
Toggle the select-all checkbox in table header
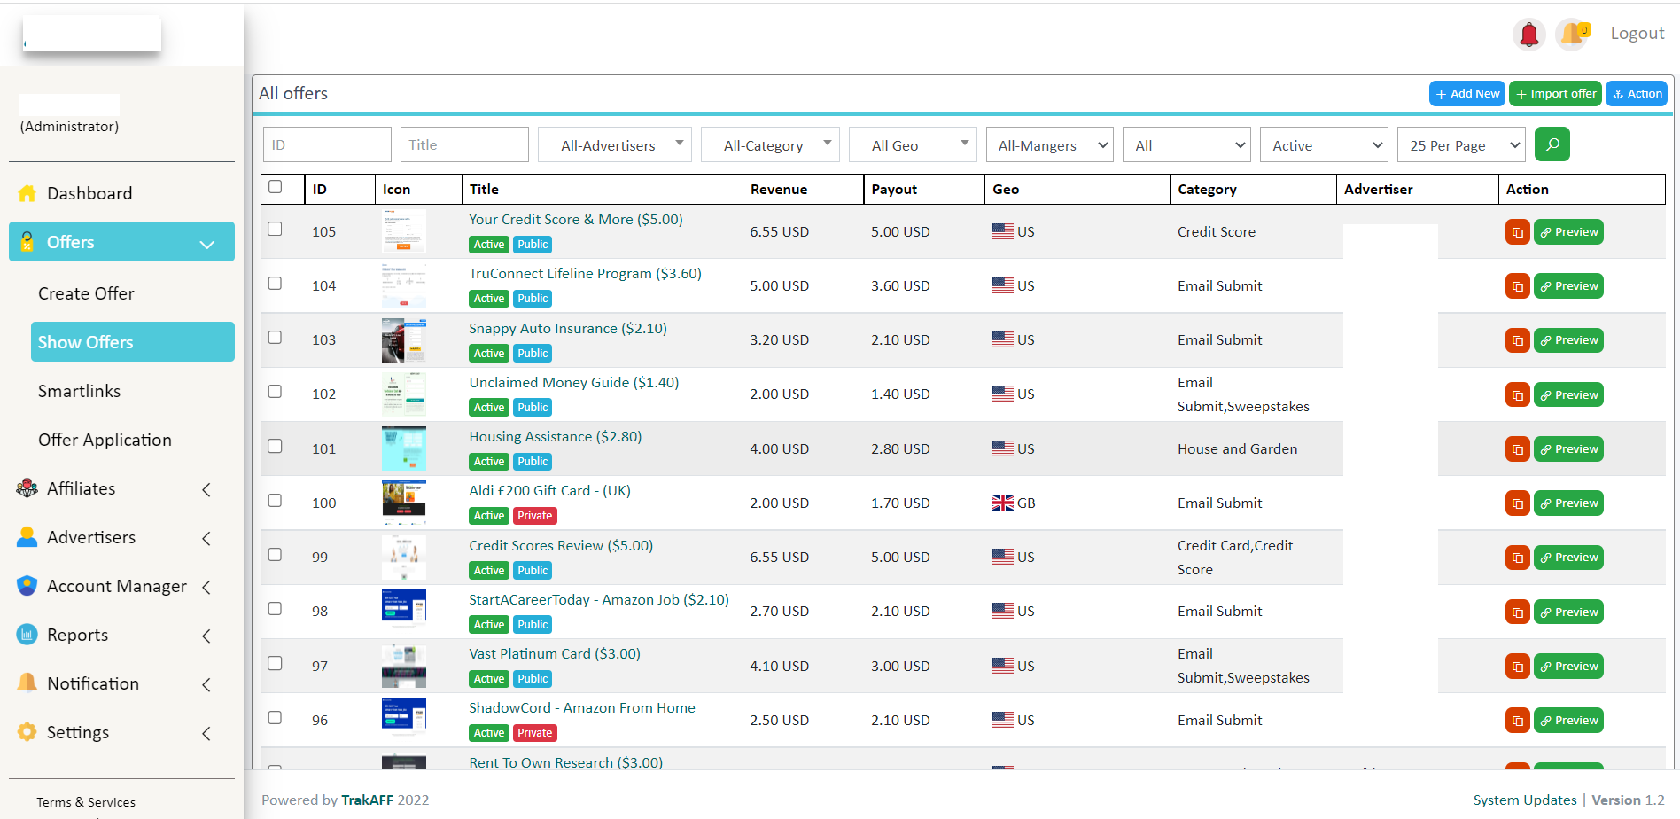pyautogui.click(x=276, y=187)
